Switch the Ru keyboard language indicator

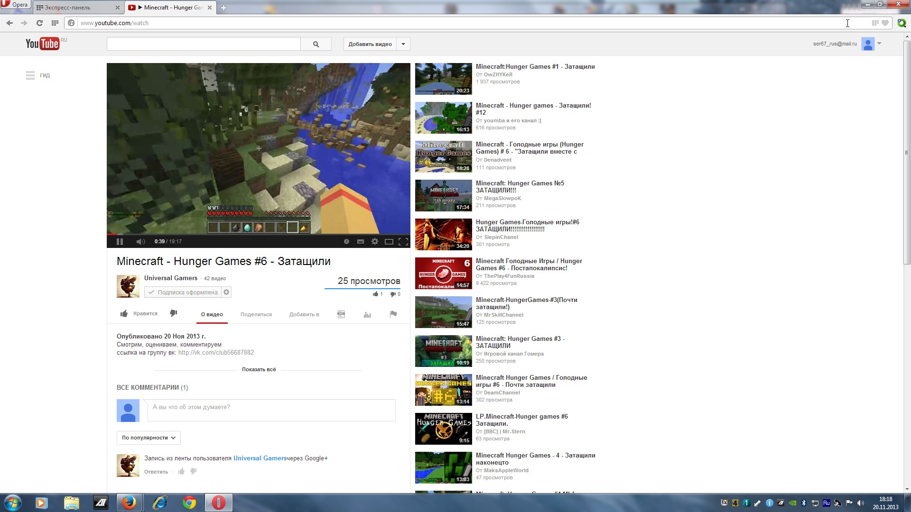click(826, 503)
